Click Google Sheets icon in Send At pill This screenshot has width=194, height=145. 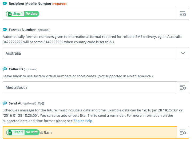coord(10,132)
